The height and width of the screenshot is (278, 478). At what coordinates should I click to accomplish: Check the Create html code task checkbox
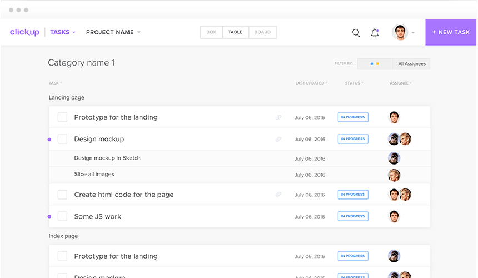62,195
